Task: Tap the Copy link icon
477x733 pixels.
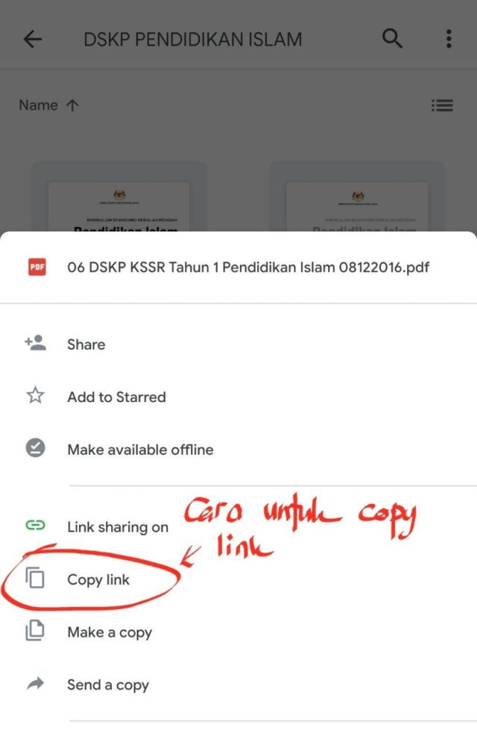Action: 36,578
